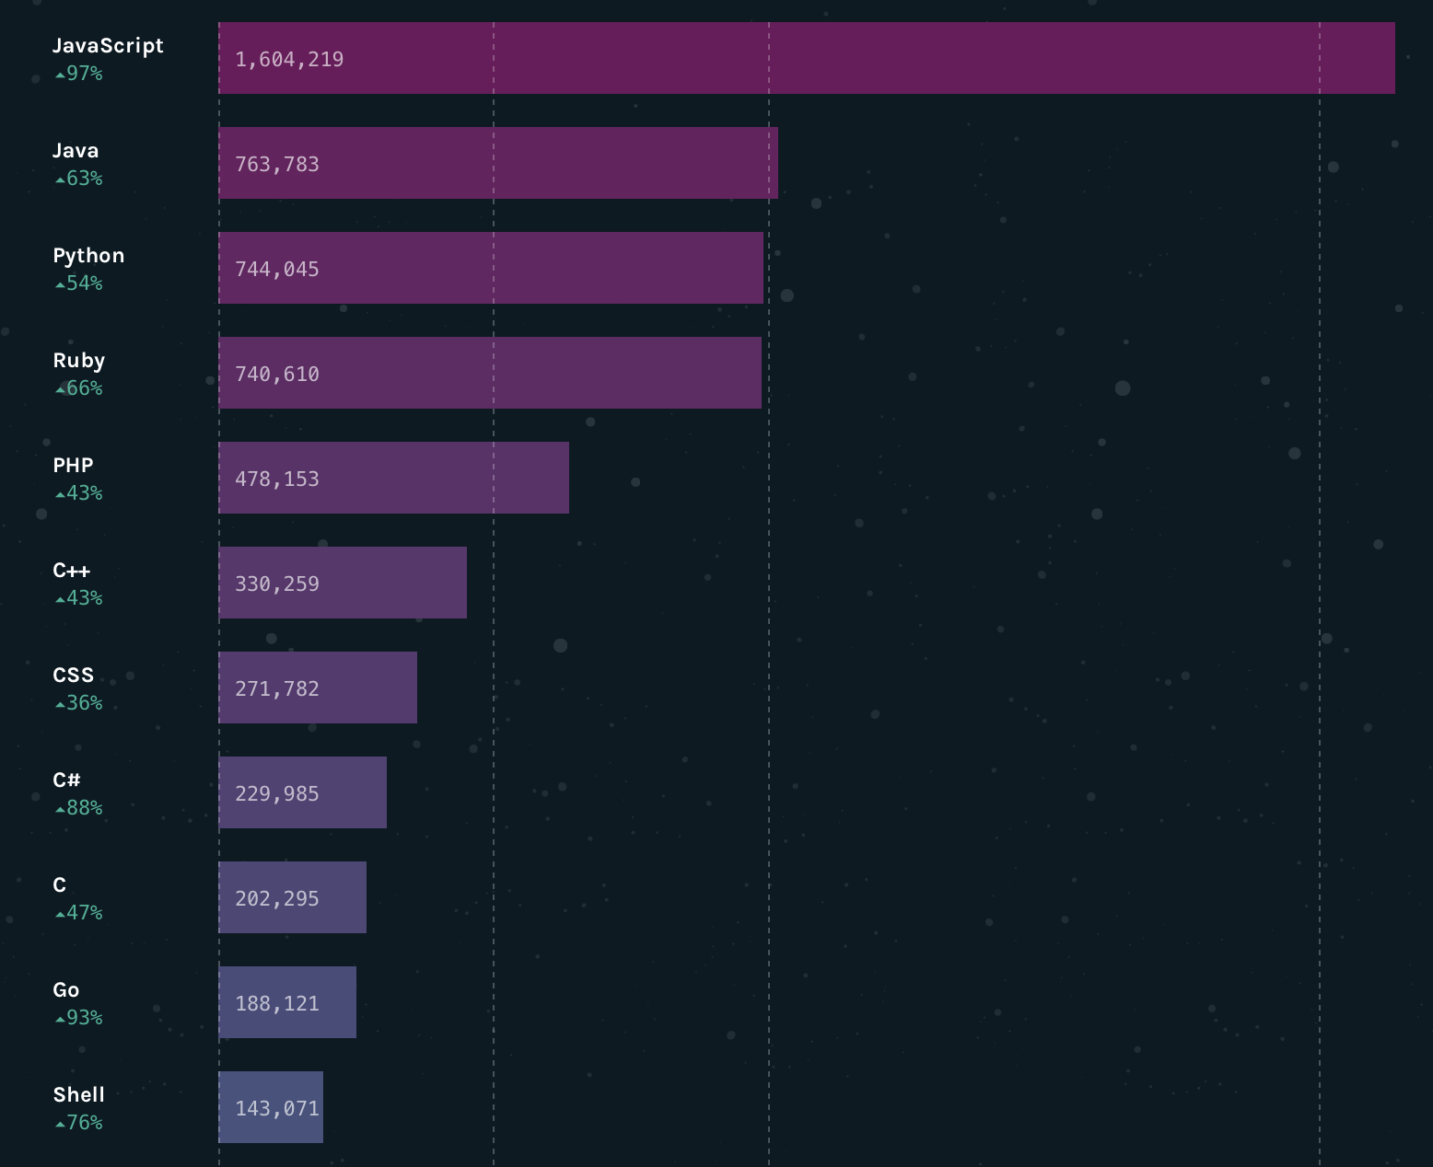
Task: Click the C++ bar showing 330,259
Action: (x=343, y=583)
